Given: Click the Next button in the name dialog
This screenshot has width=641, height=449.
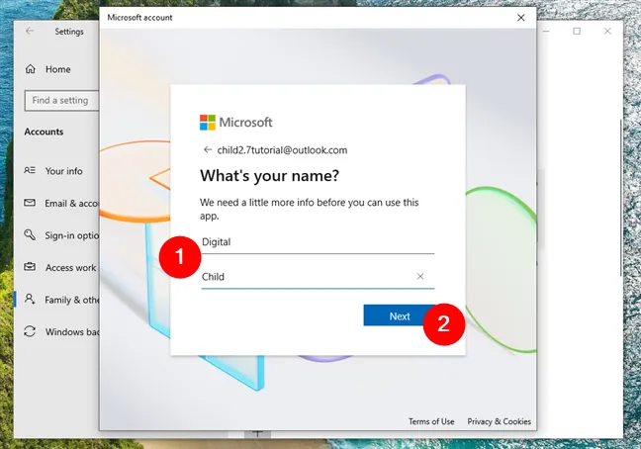Looking at the screenshot, I should [400, 315].
